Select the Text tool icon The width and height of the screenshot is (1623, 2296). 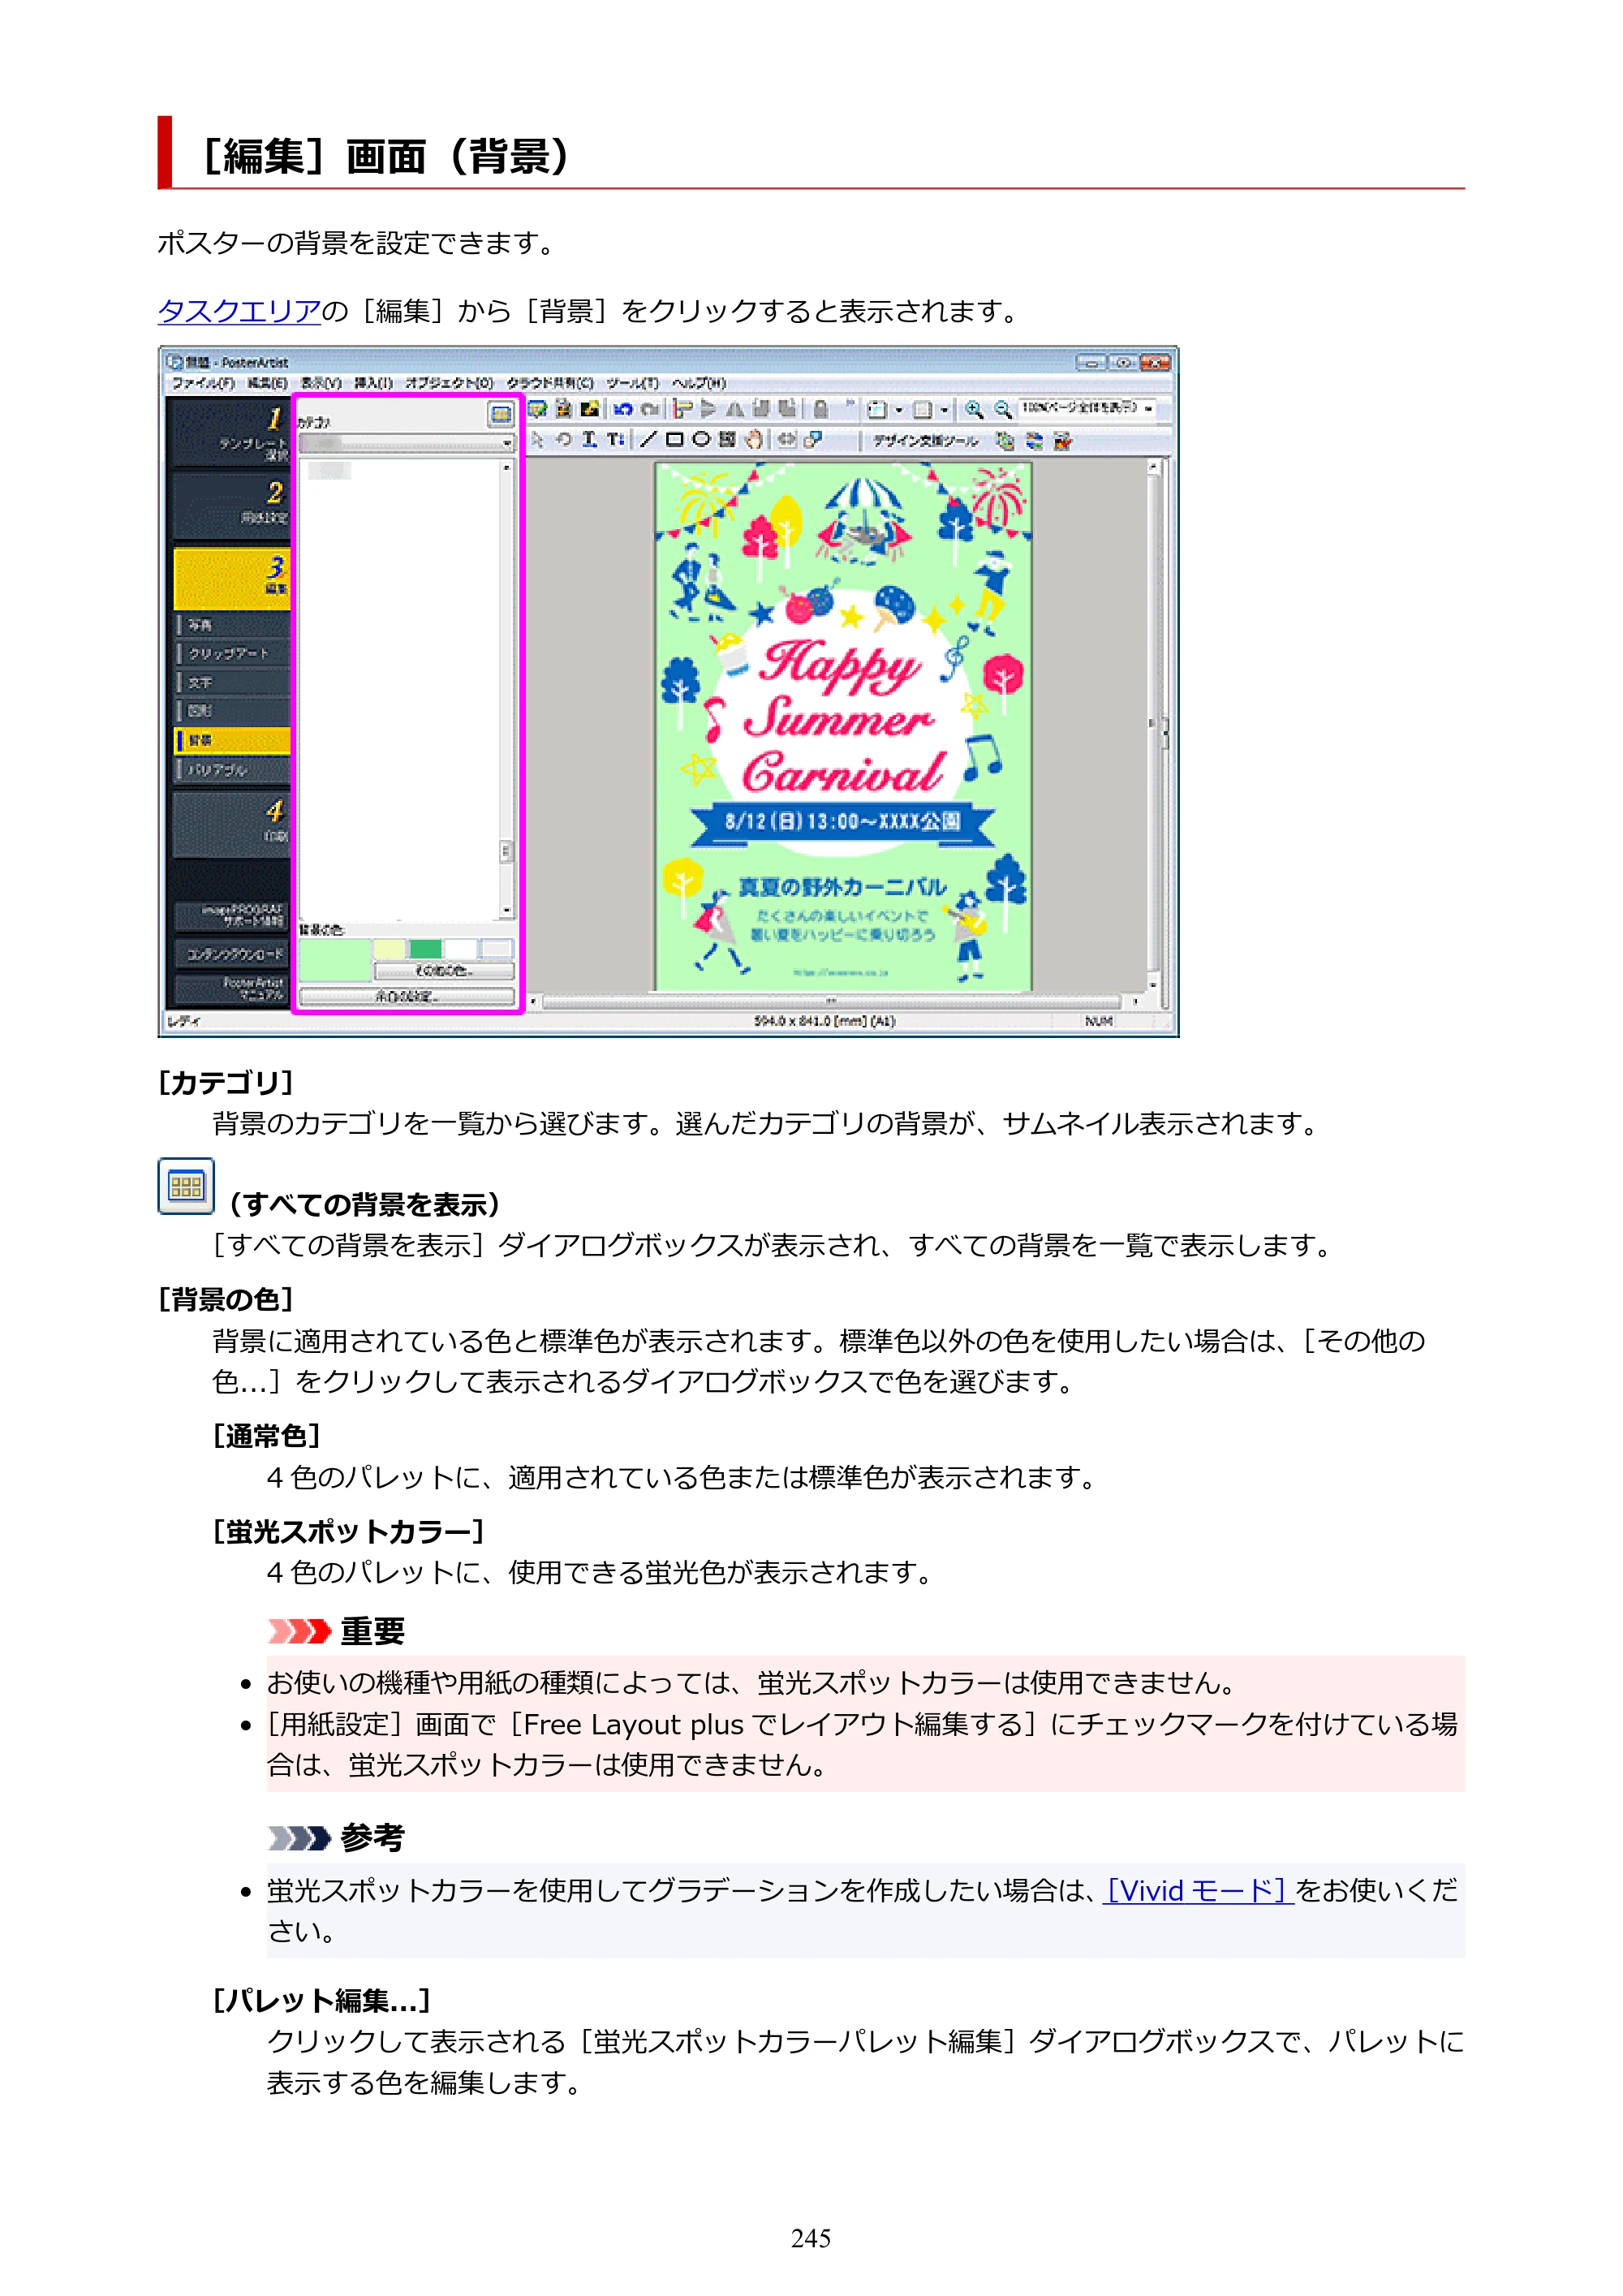(589, 440)
